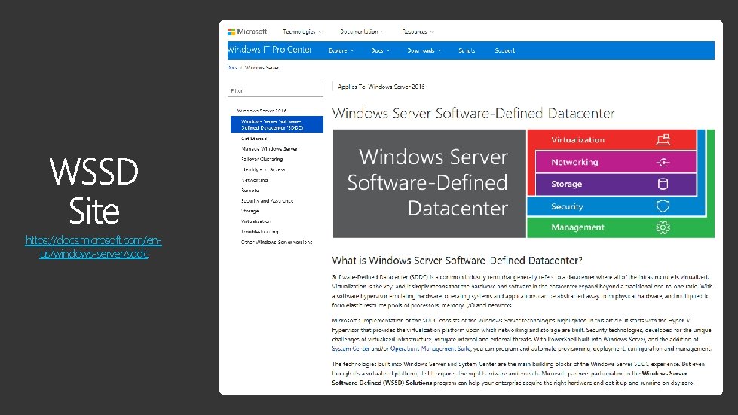
Task: Open the Resources dropdown menu
Action: point(418,32)
